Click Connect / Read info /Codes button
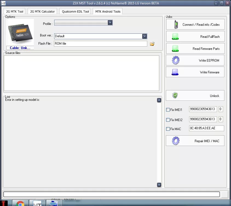 195,24
